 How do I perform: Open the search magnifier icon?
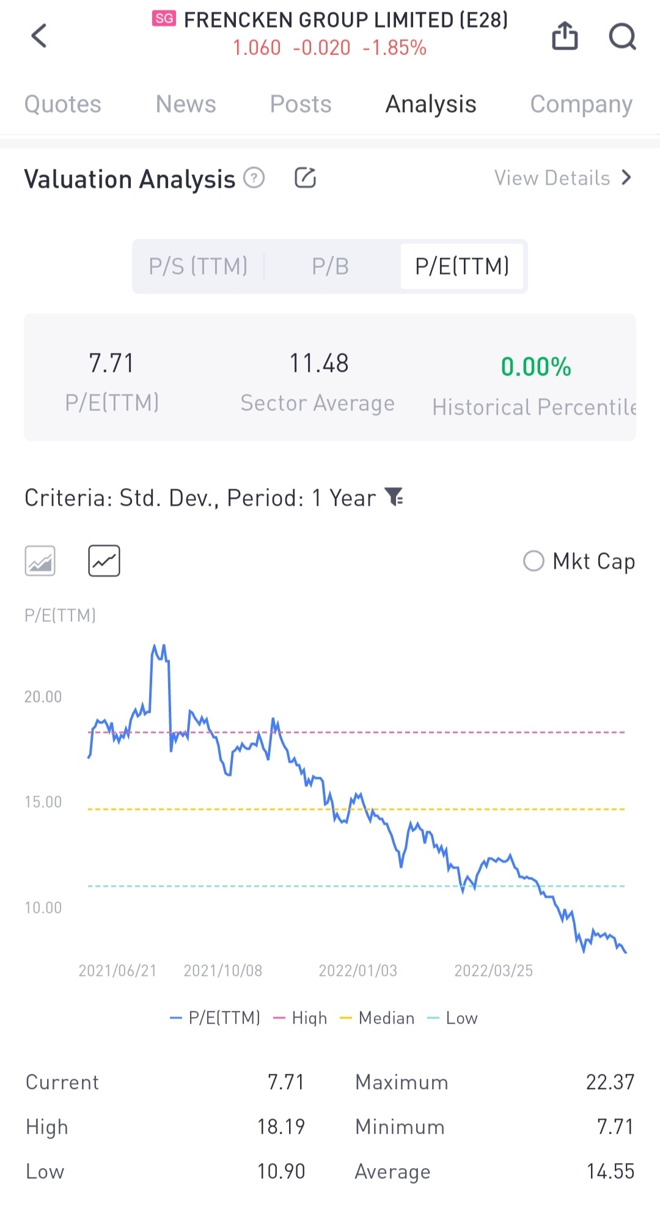pos(622,36)
